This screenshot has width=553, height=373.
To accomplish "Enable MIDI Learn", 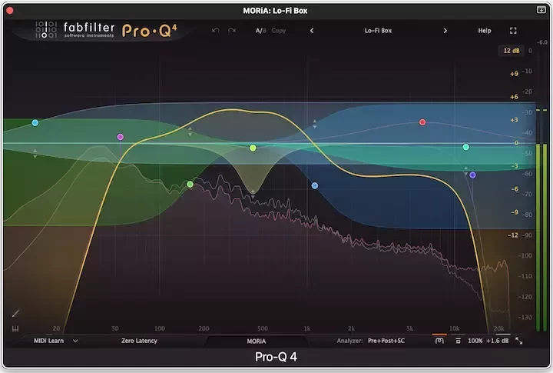I will (x=48, y=341).
